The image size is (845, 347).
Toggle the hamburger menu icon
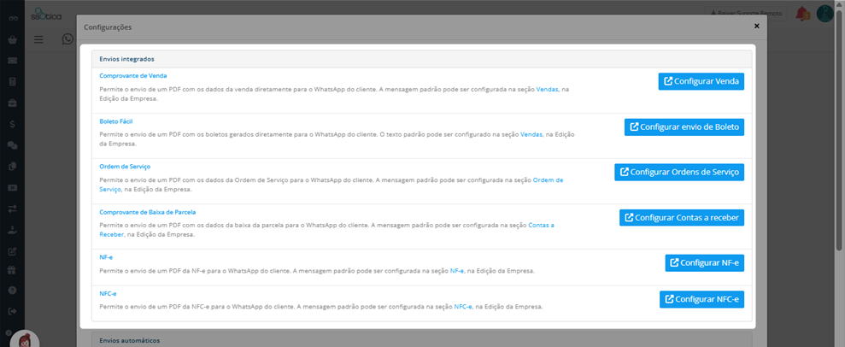(38, 39)
